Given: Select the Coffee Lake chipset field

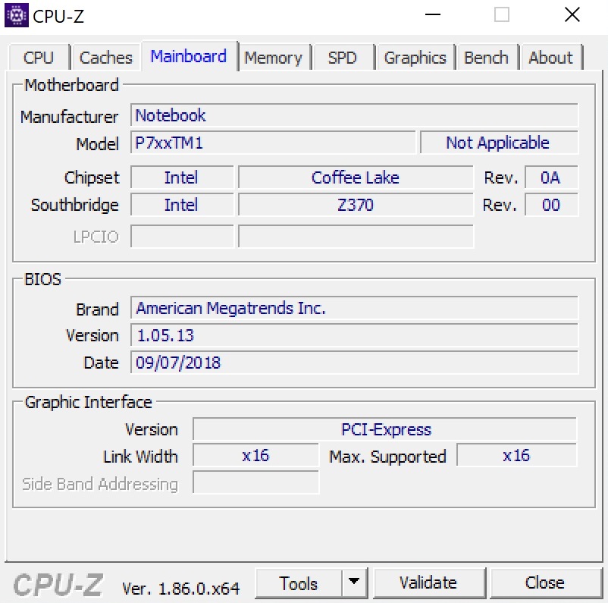Looking at the screenshot, I should click(356, 177).
